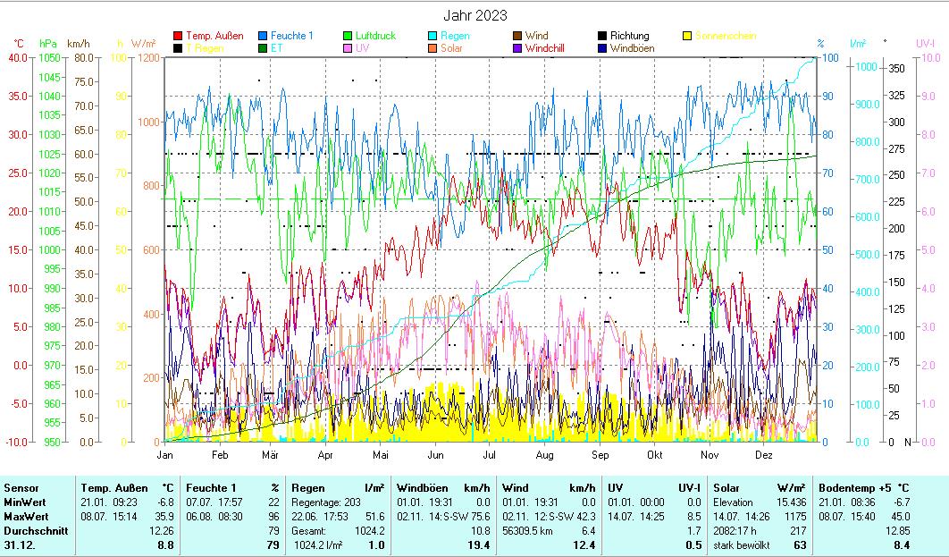This screenshot has height=557, width=949.
Task: Click the 'MinWert' row label
Action: [25, 502]
